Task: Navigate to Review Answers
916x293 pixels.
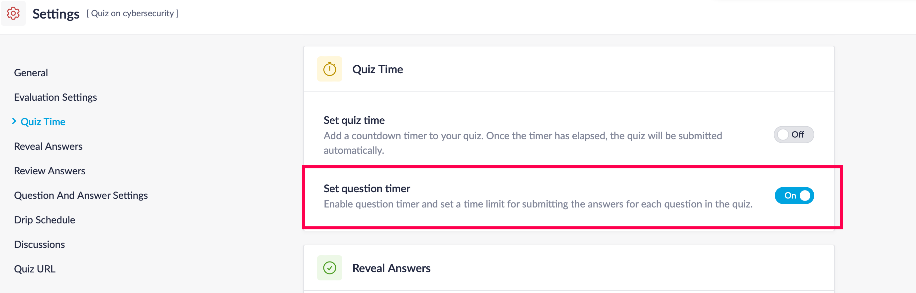Action: point(50,171)
